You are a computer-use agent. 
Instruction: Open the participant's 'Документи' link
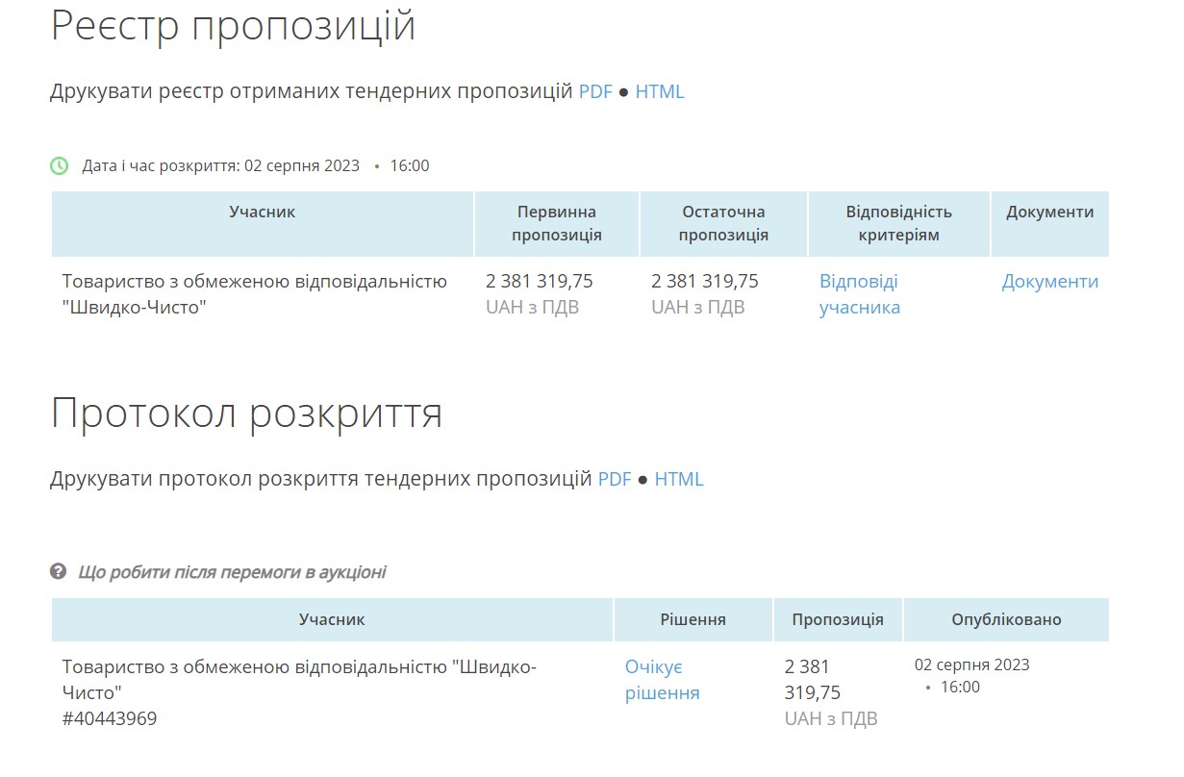pos(1050,281)
